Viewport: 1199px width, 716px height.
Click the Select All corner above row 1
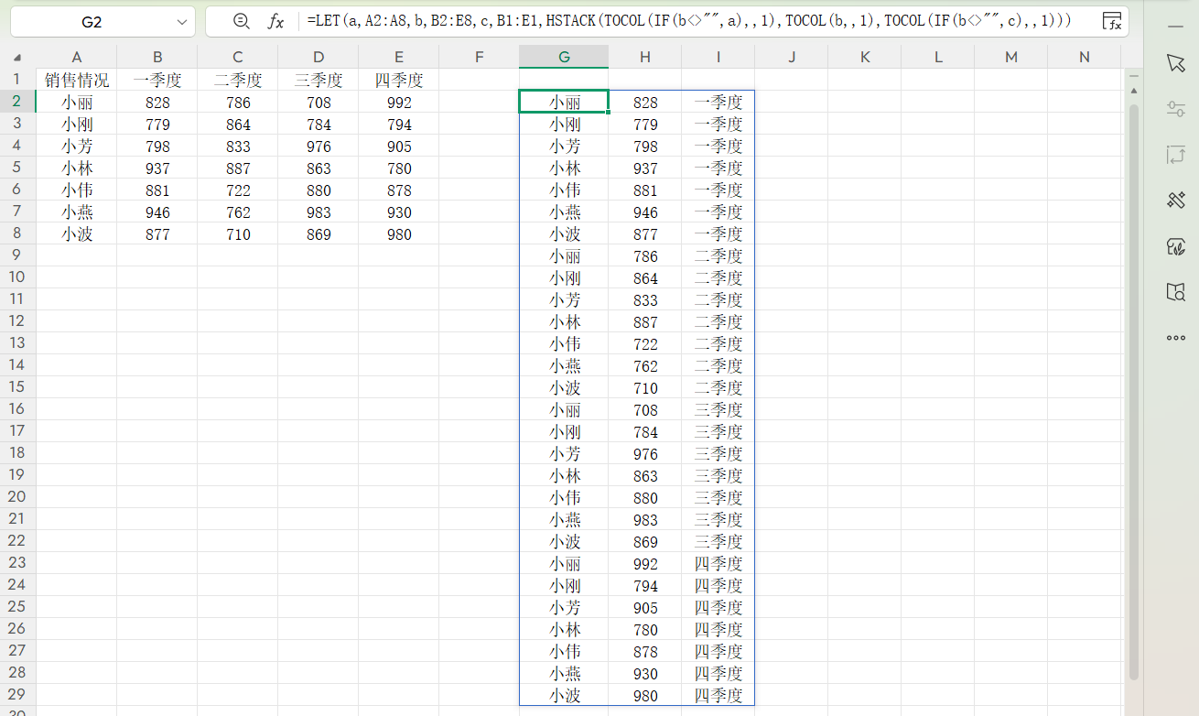pyautogui.click(x=16, y=57)
